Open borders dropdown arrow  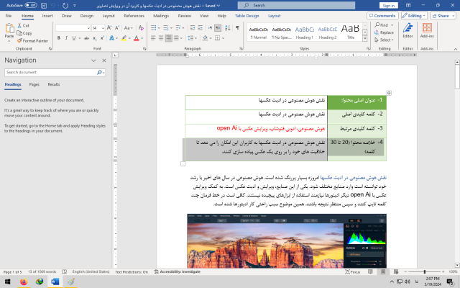[223, 38]
